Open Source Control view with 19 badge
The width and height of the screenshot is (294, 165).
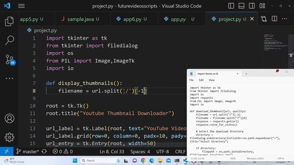(x=10, y=60)
